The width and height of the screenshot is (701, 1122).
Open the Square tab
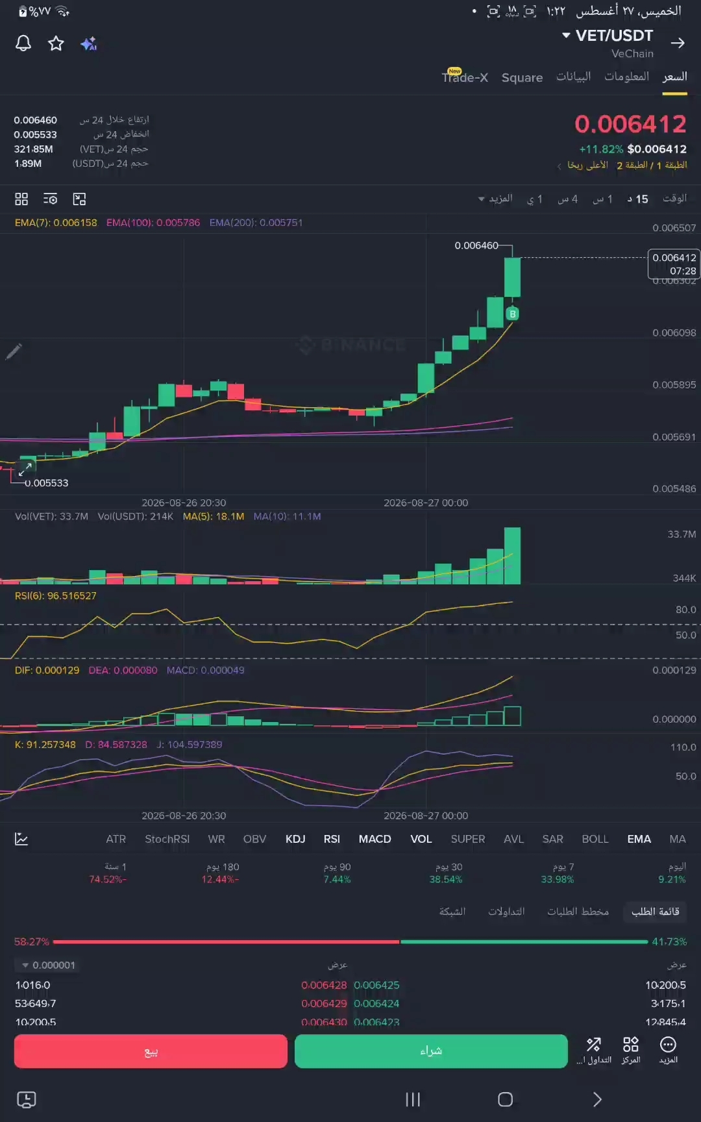522,77
